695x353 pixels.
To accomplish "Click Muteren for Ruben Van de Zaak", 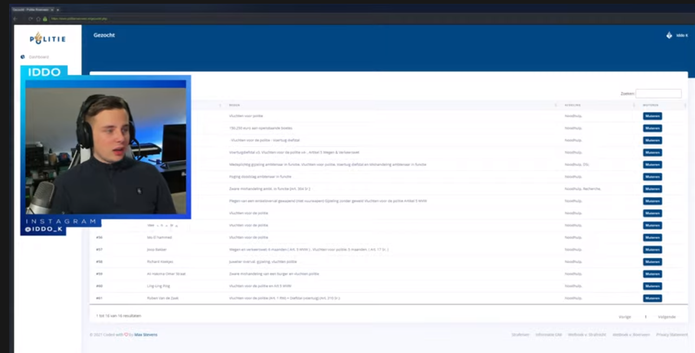I will point(652,298).
